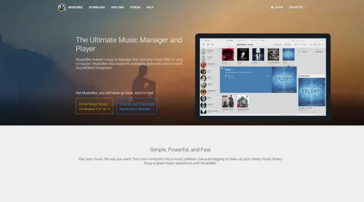Select the Frozen artwork in the track information panel
The width and height of the screenshot is (364, 202).
click(x=312, y=92)
